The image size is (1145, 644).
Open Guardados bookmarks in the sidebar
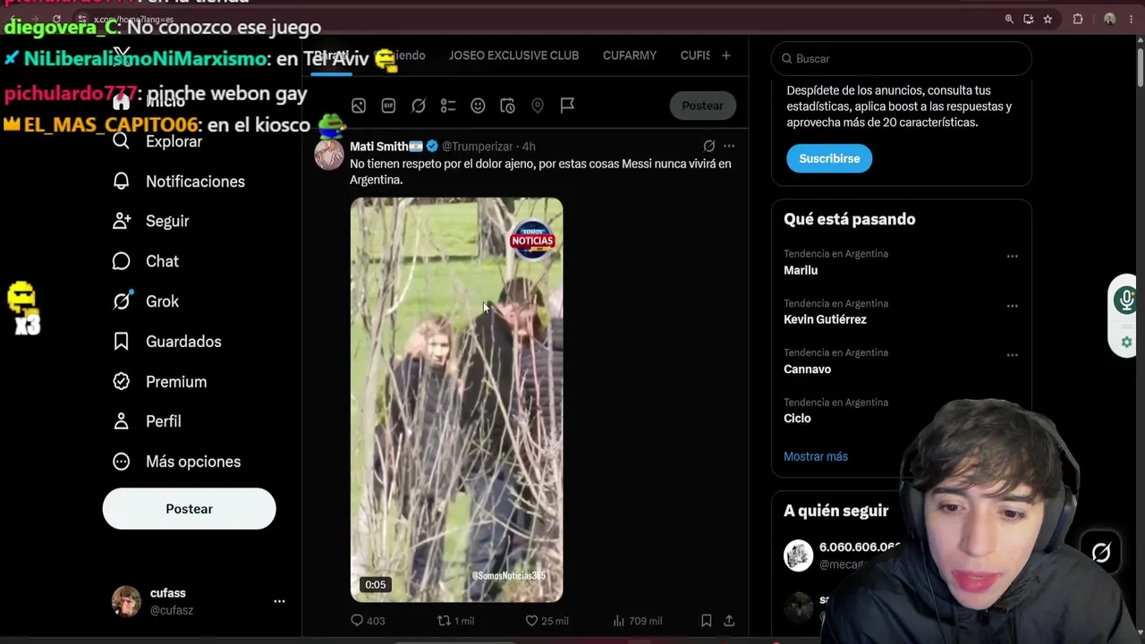pyautogui.click(x=167, y=342)
